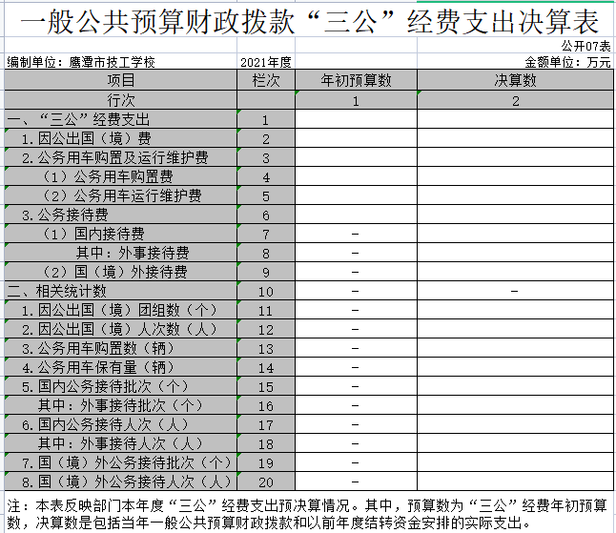616x533 pixels.
Task: Select the '决算数' column header
Action: (515, 80)
